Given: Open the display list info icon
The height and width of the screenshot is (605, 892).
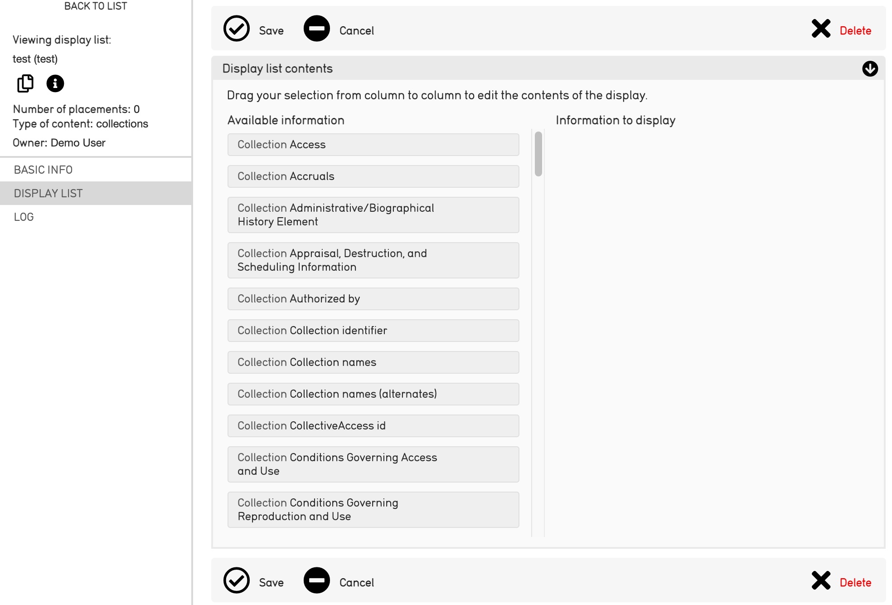Looking at the screenshot, I should pyautogui.click(x=55, y=83).
